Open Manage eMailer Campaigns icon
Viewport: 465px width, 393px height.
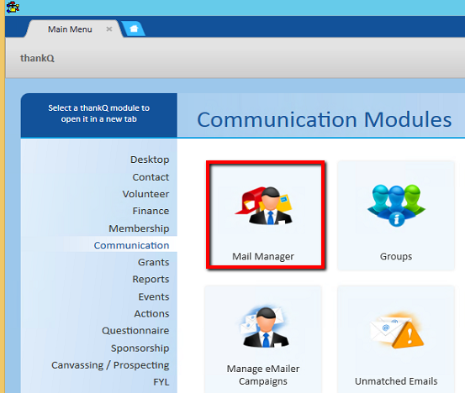263,327
